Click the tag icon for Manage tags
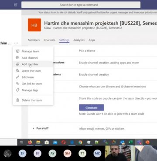The width and height of the screenshot is (157, 161). (x=17, y=90)
